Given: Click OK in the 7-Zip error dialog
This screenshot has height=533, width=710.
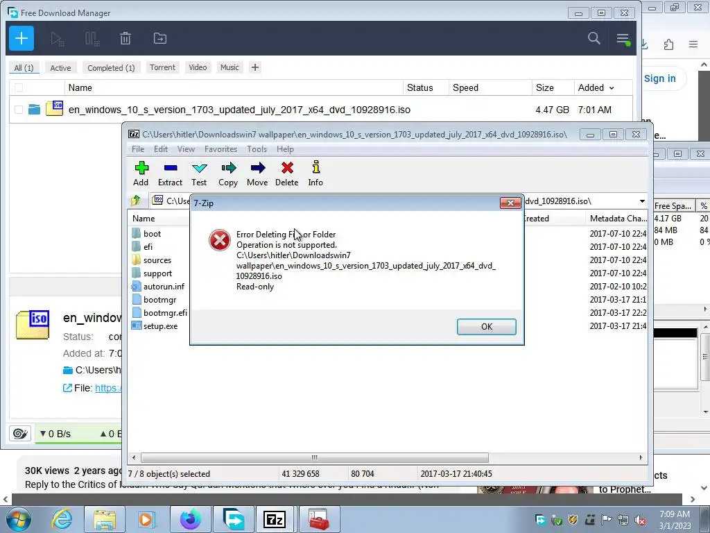Looking at the screenshot, I should click(x=487, y=327).
